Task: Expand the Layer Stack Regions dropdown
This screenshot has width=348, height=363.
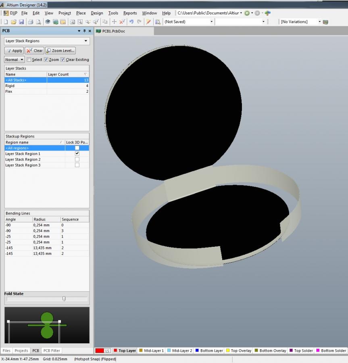Action: 85,41
